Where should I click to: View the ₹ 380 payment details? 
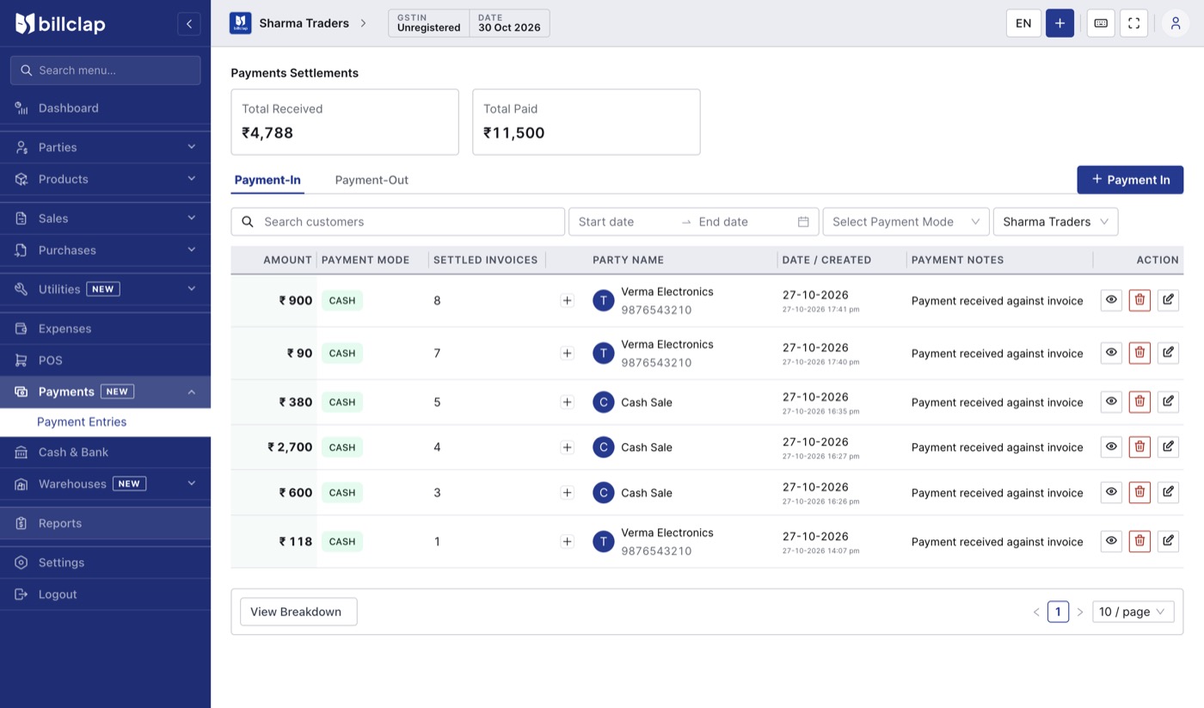pos(1111,402)
